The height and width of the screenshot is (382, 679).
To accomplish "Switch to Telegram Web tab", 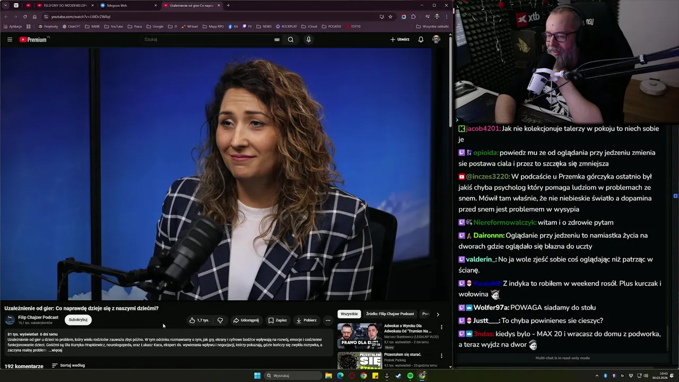I will click(127, 5).
